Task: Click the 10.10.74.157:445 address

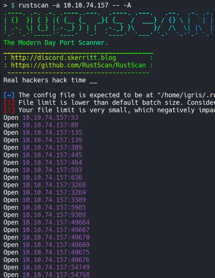Action: click(52, 155)
